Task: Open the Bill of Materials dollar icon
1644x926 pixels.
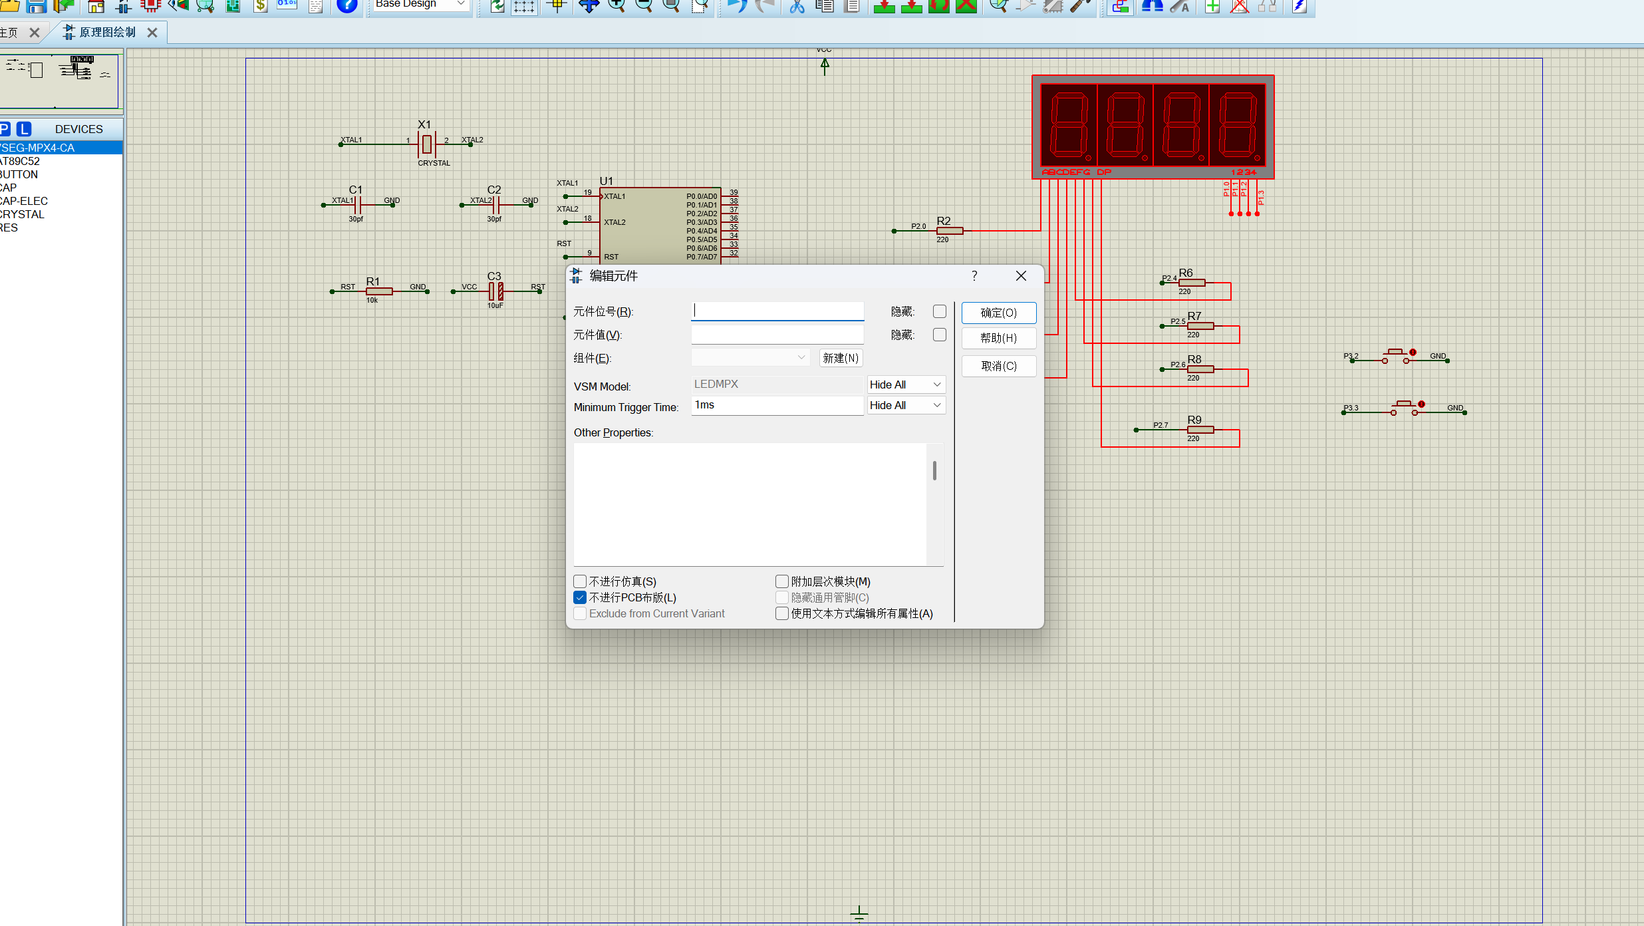Action: [x=261, y=6]
